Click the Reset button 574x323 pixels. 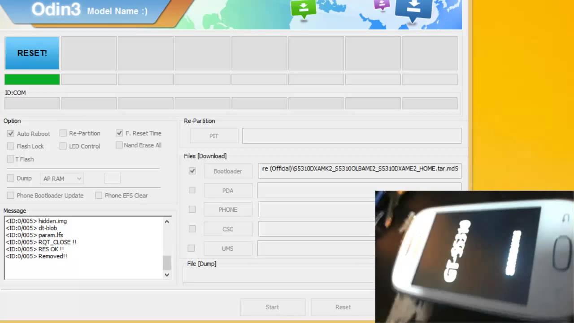tap(343, 307)
